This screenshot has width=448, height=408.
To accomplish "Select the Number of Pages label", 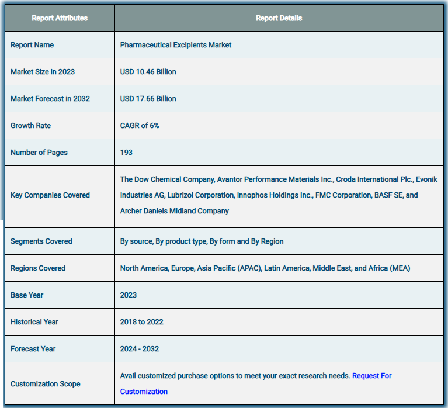I will [x=39, y=153].
